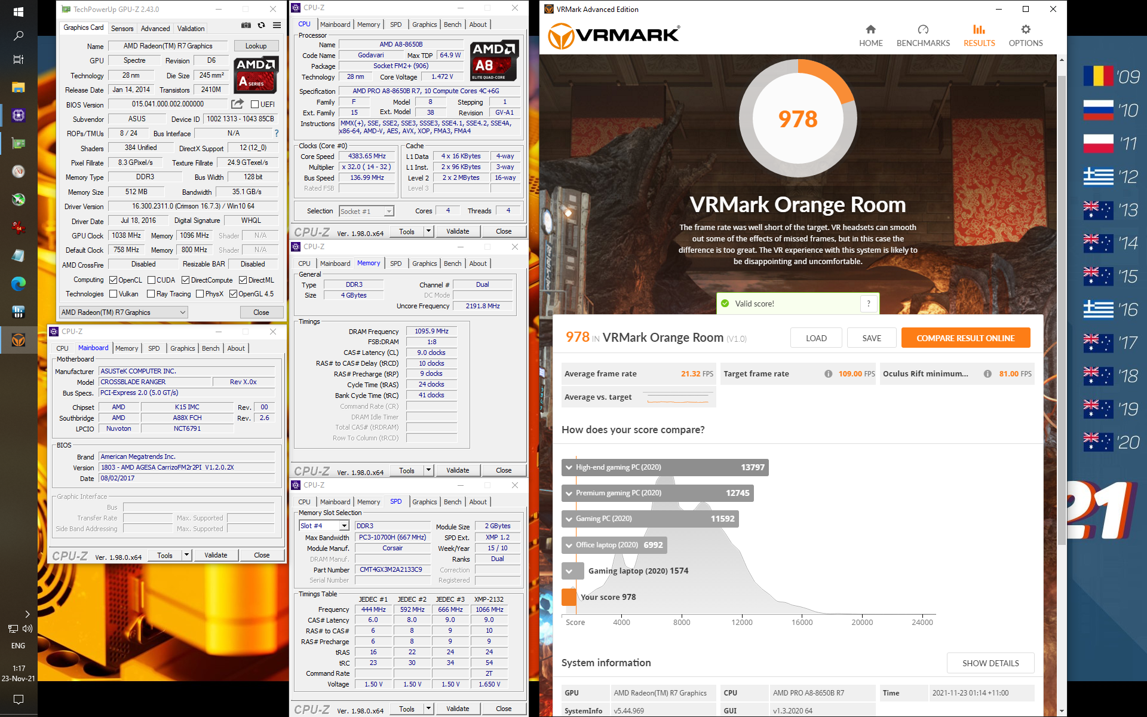Click COMPARE RESULT ONLINE button

(965, 338)
